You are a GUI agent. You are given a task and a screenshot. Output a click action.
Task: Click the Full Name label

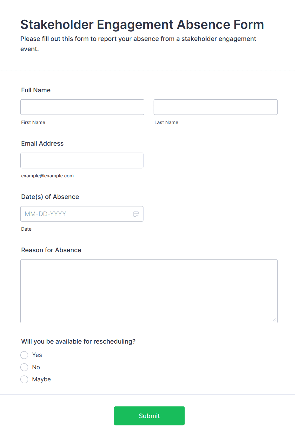click(36, 90)
